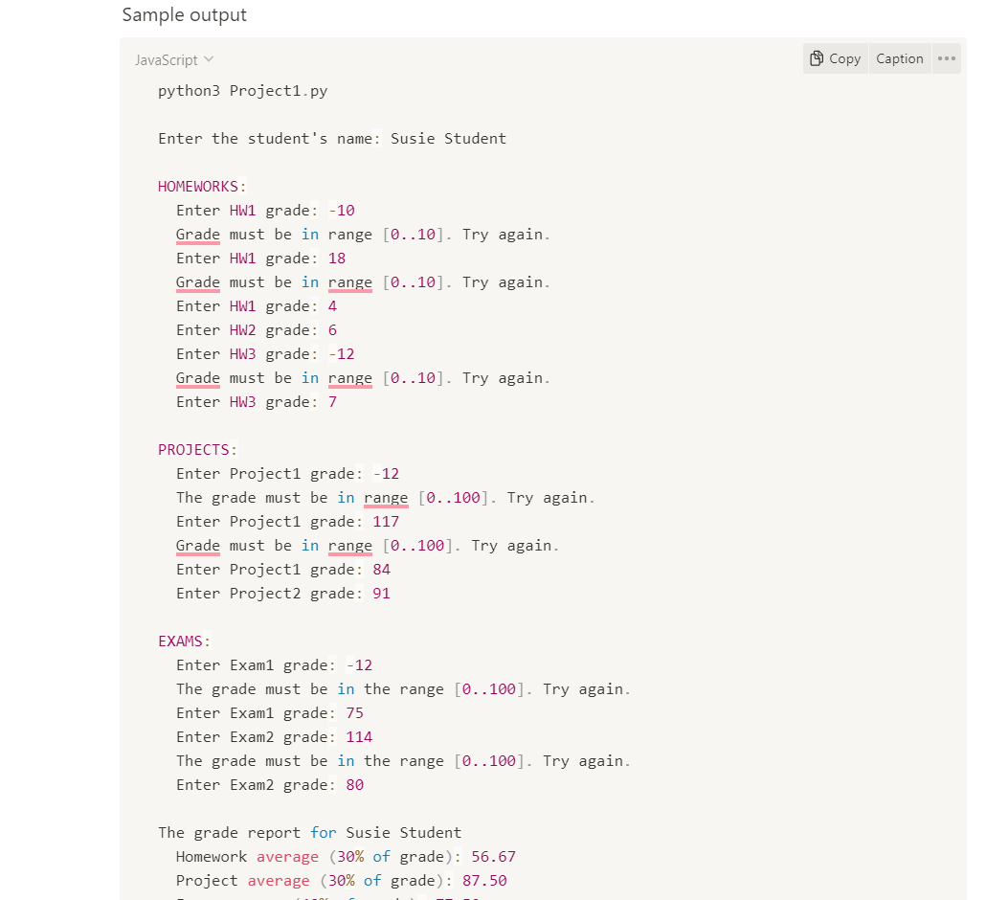Click the line 'Enter Project1 grade: 117'
The width and height of the screenshot is (986, 900).
point(288,522)
